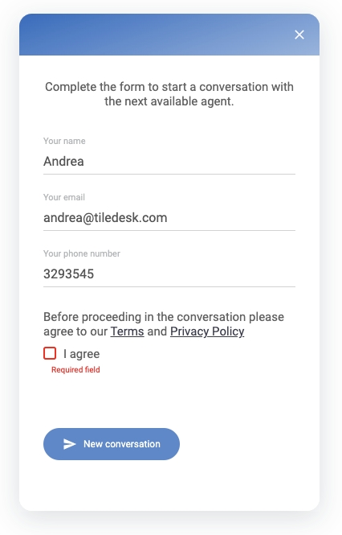Viewport: 342px width, 535px height.
Task: Select the phone number field showing 3293545
Action: click(x=169, y=274)
